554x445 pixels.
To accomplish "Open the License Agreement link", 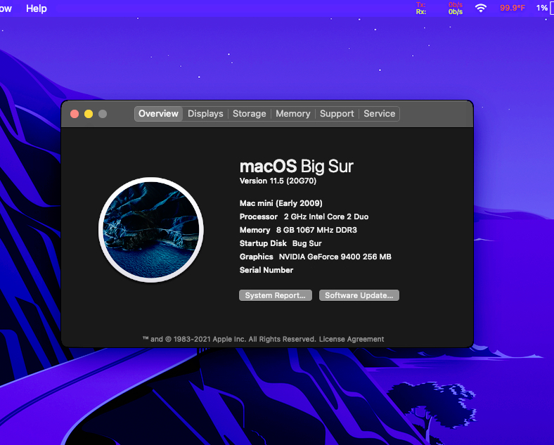I will 352,339.
